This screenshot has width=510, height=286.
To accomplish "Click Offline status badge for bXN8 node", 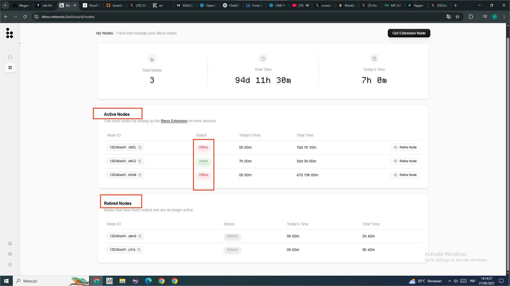I will pos(203,175).
